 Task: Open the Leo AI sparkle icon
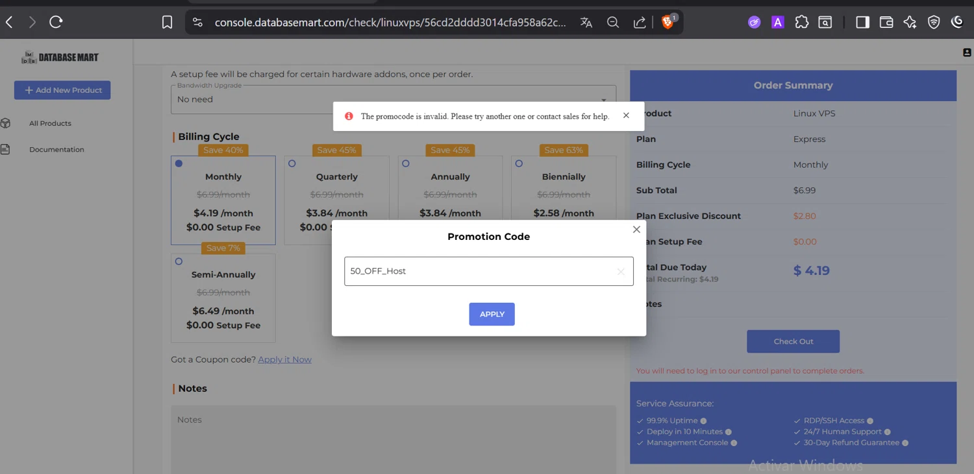coord(910,22)
